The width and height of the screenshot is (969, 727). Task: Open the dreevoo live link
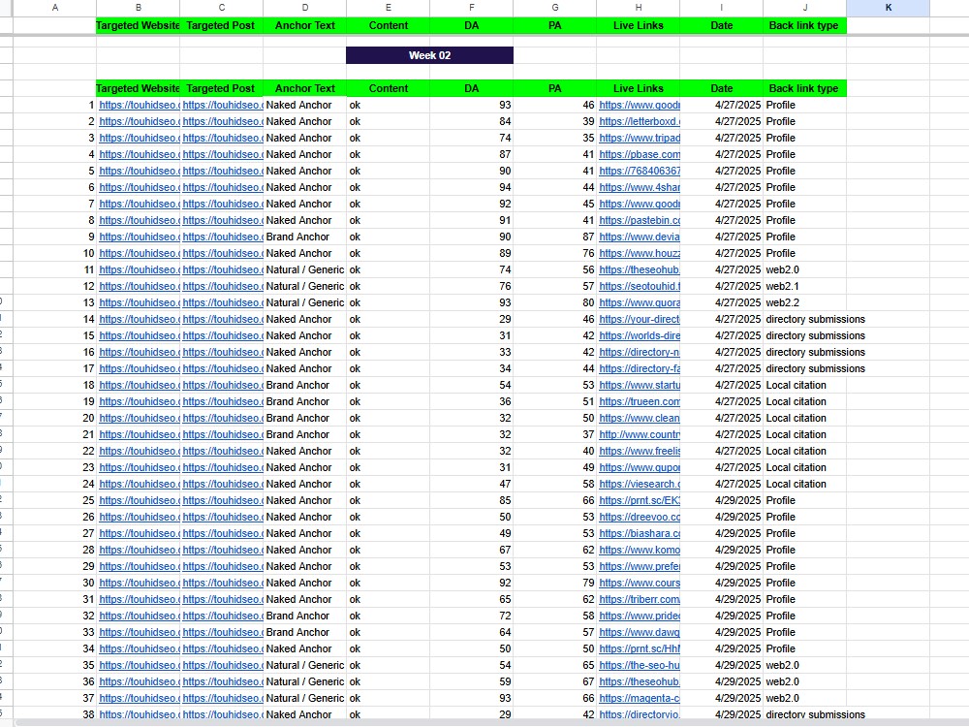(x=639, y=517)
